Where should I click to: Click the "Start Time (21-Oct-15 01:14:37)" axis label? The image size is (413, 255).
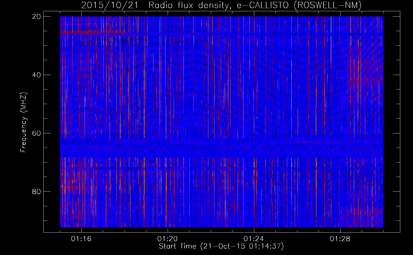point(221,246)
